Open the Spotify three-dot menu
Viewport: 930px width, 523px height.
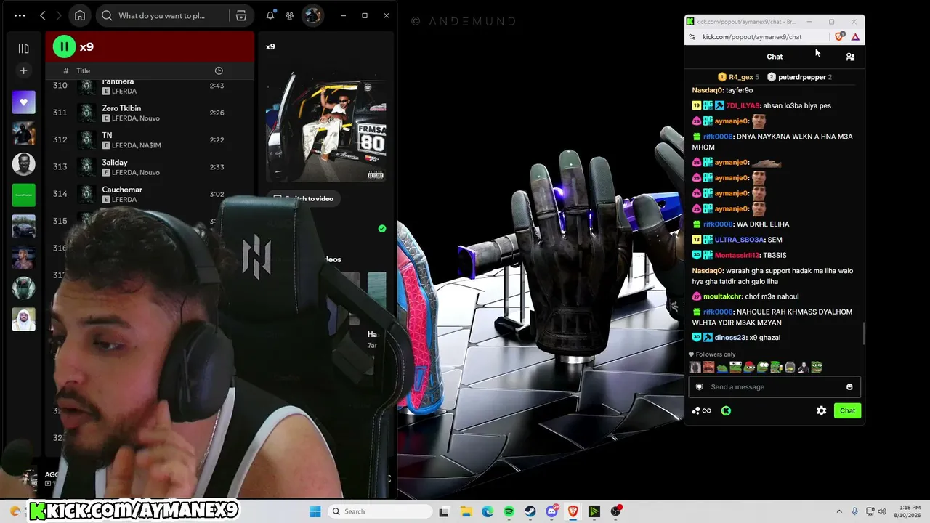click(x=20, y=15)
